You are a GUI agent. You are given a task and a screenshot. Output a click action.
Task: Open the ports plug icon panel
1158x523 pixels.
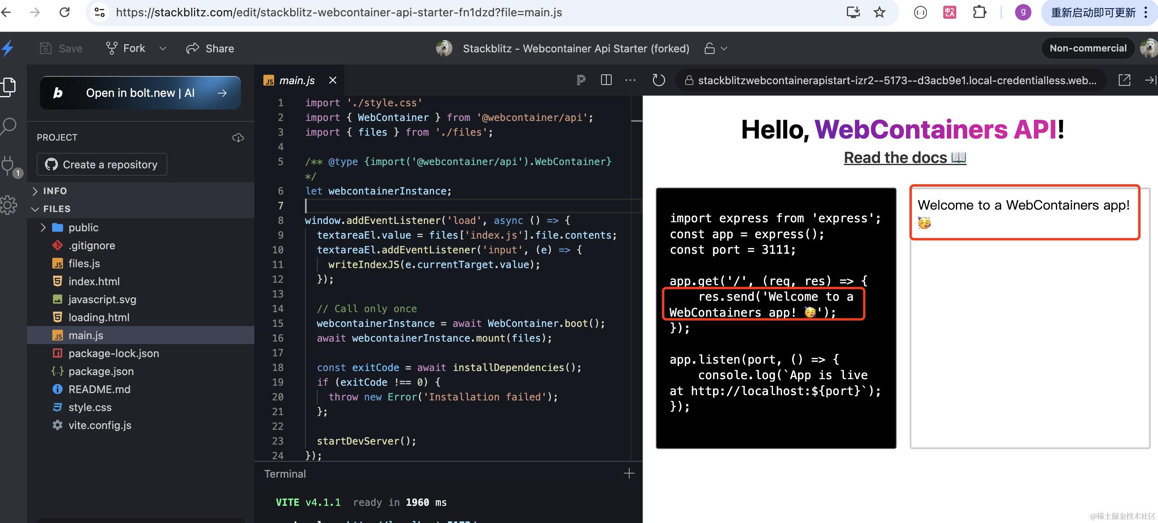[x=9, y=165]
